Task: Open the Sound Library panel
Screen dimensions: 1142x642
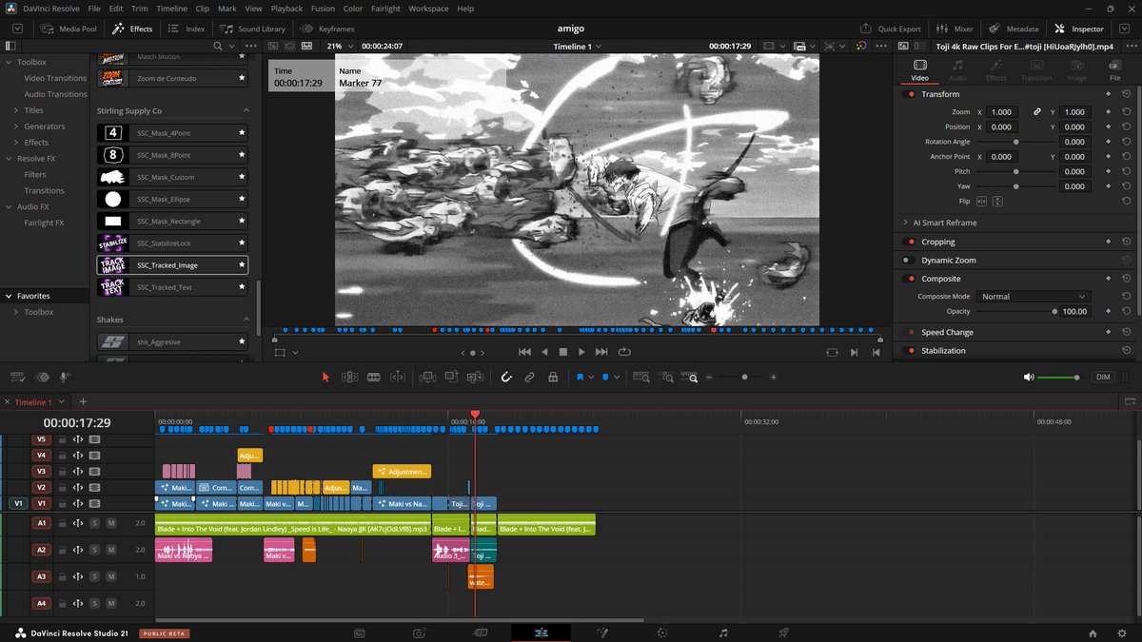Action: (x=252, y=29)
